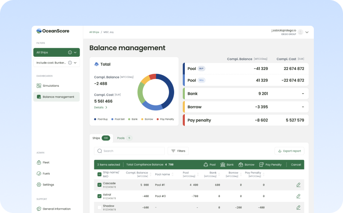
Task: Open Settings gear icon in sidebar
Action: 39,185
